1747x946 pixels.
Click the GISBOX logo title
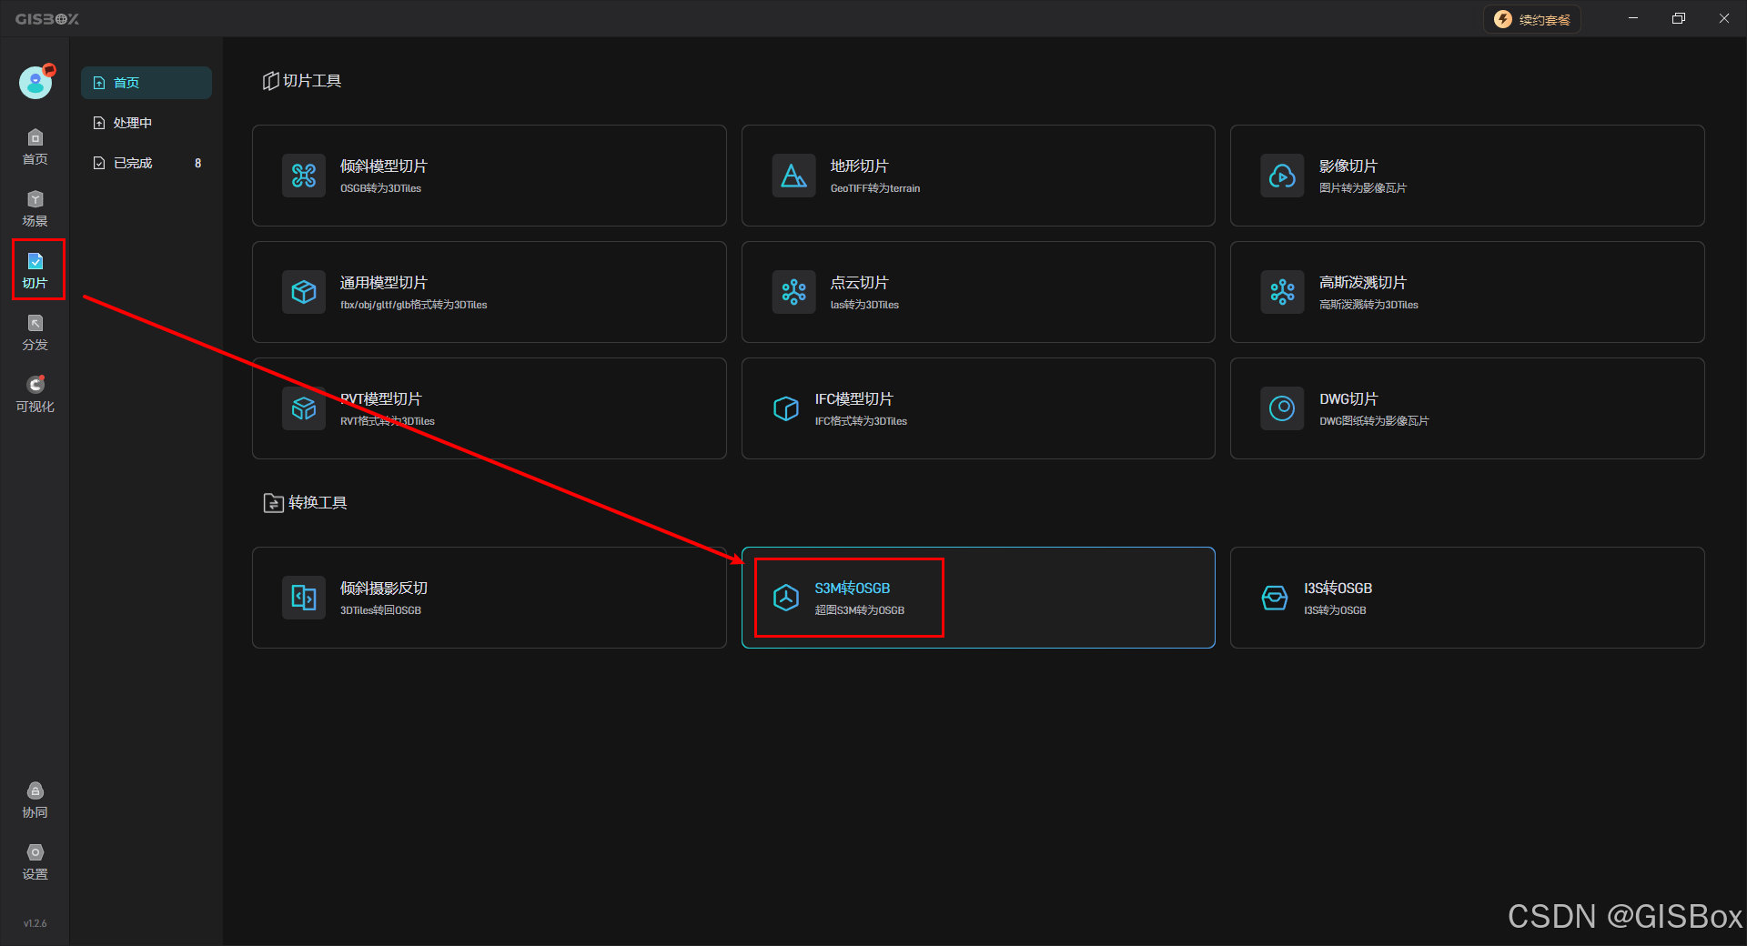pos(47,19)
